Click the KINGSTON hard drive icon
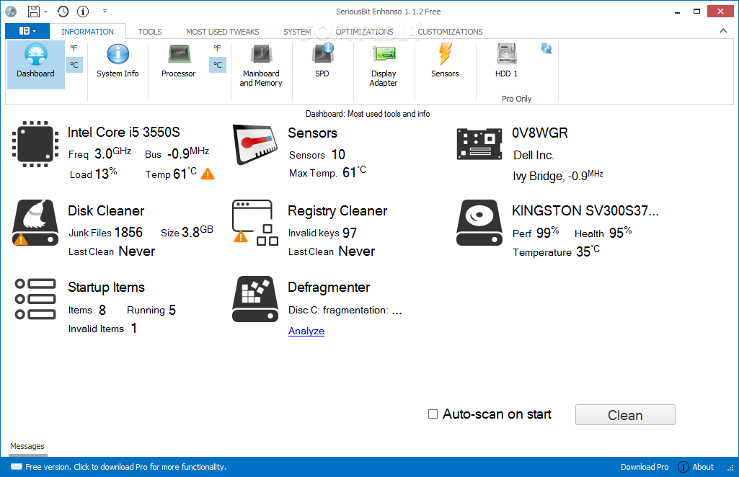Screen dimensions: 739x477 pos(479,223)
